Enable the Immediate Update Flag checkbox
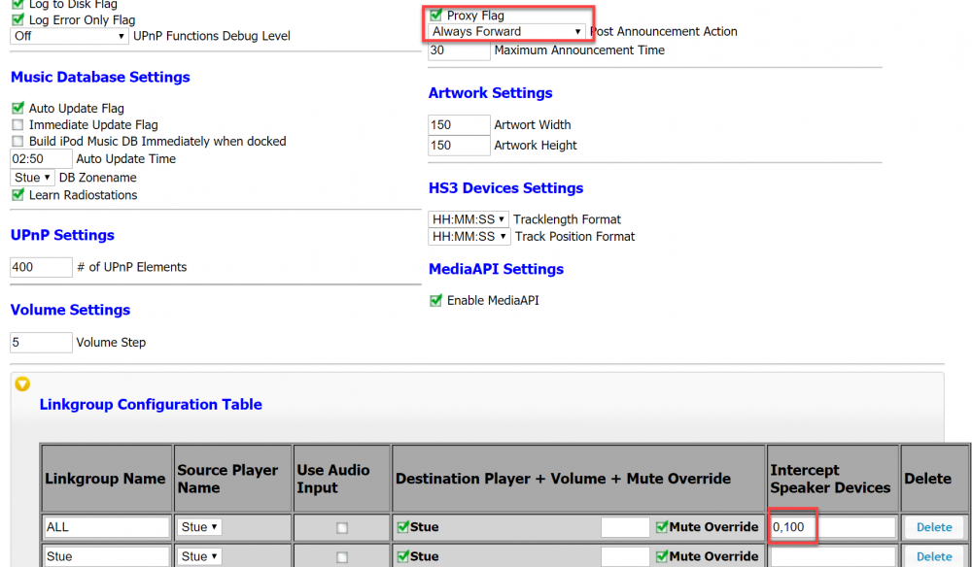This screenshot has height=567, width=972. (17, 125)
